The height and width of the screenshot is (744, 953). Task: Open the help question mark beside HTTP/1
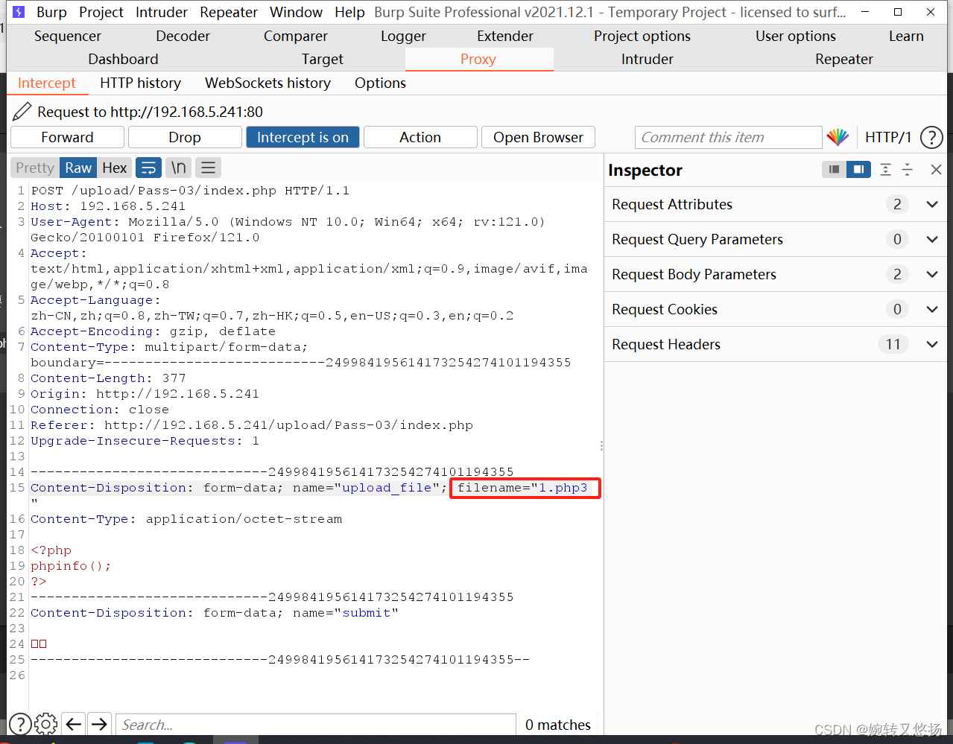pyautogui.click(x=931, y=137)
